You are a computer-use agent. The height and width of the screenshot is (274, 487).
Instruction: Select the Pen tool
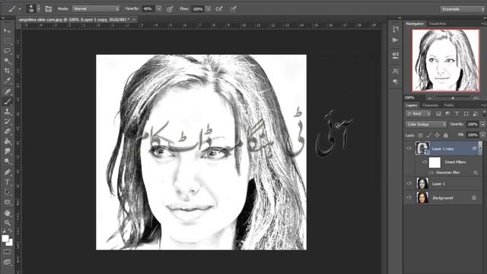click(x=7, y=172)
